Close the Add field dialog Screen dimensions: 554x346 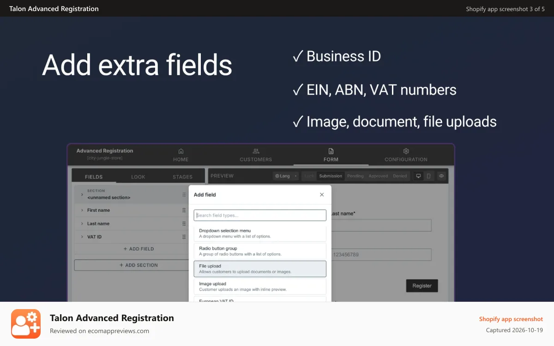point(322,195)
